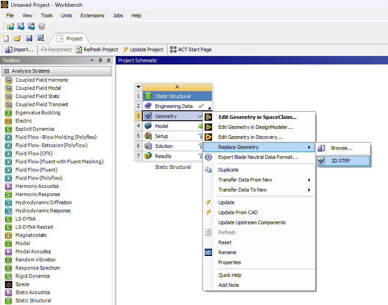Image resolution: width=388 pixels, height=305 pixels.
Task: Click the Save project floppy icon
Action: tap(29, 38)
